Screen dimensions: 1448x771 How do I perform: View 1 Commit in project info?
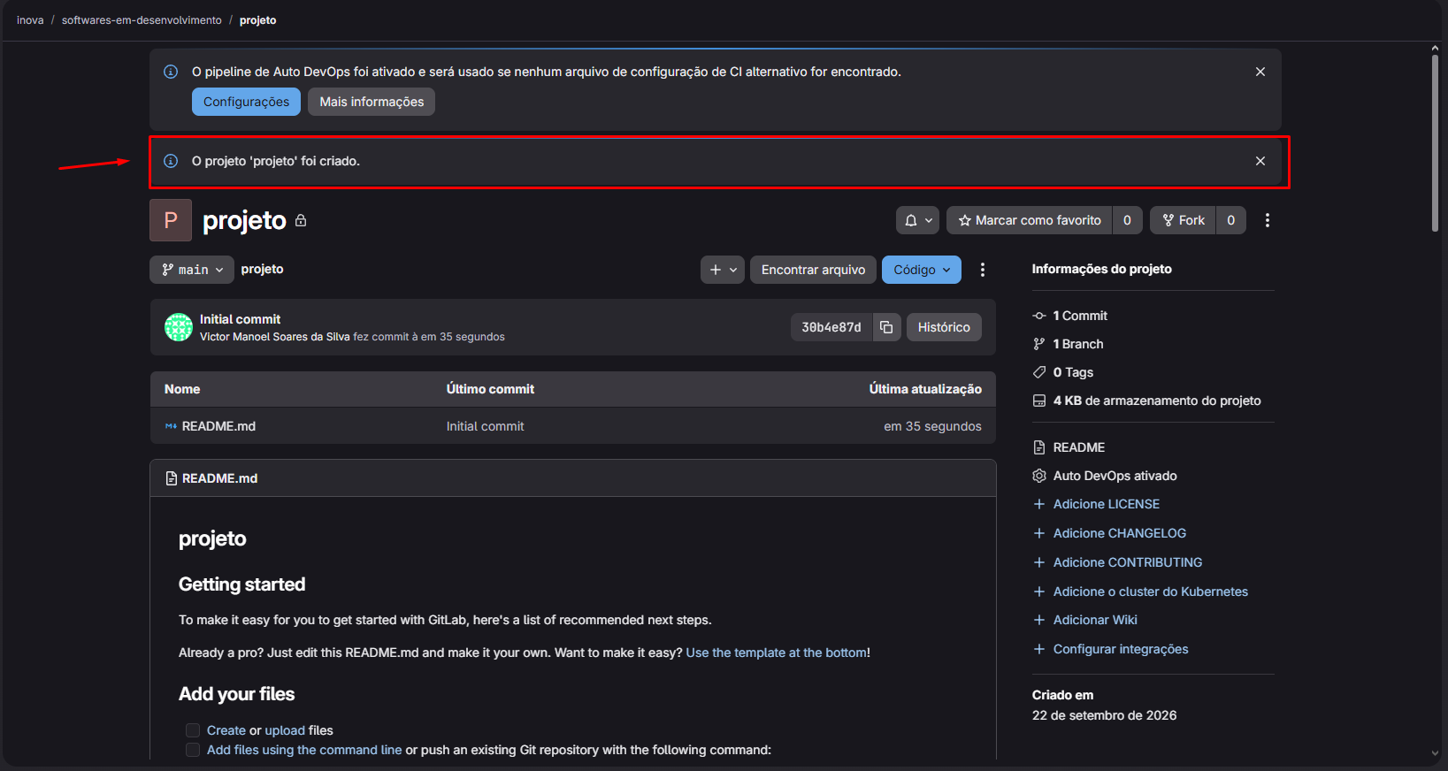[x=1080, y=316]
